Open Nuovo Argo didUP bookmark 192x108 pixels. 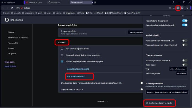pos(132,13)
